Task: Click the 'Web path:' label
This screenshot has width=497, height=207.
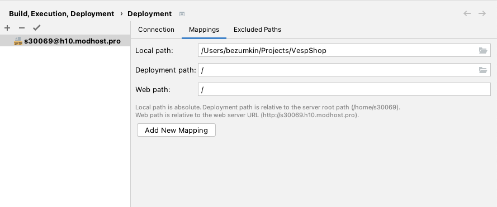Action: [153, 90]
